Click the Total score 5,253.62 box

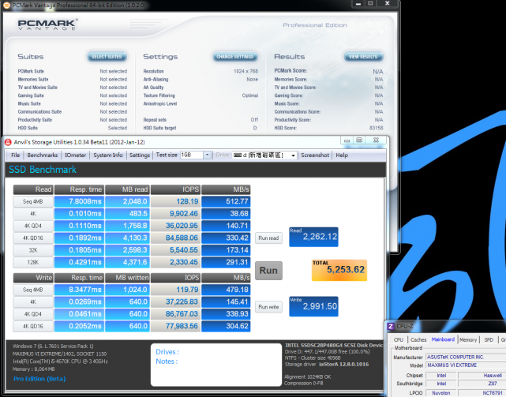(x=339, y=270)
